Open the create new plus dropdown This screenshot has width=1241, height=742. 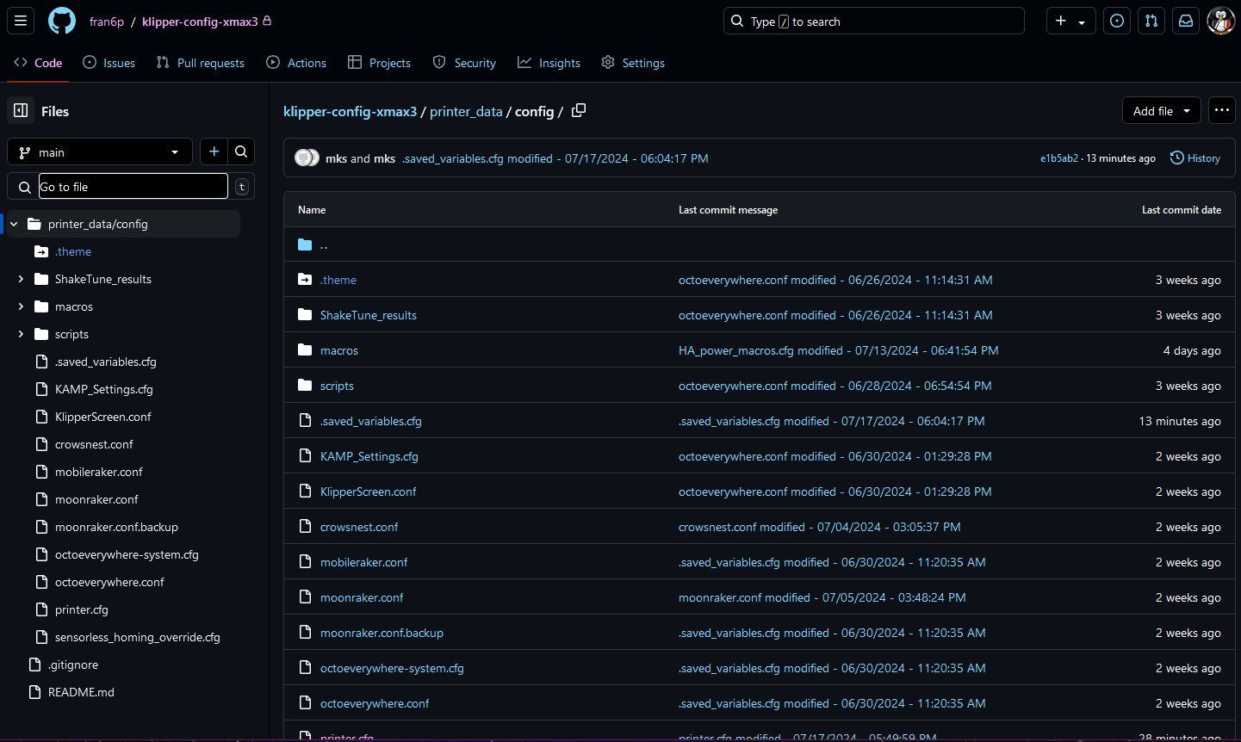click(1070, 21)
